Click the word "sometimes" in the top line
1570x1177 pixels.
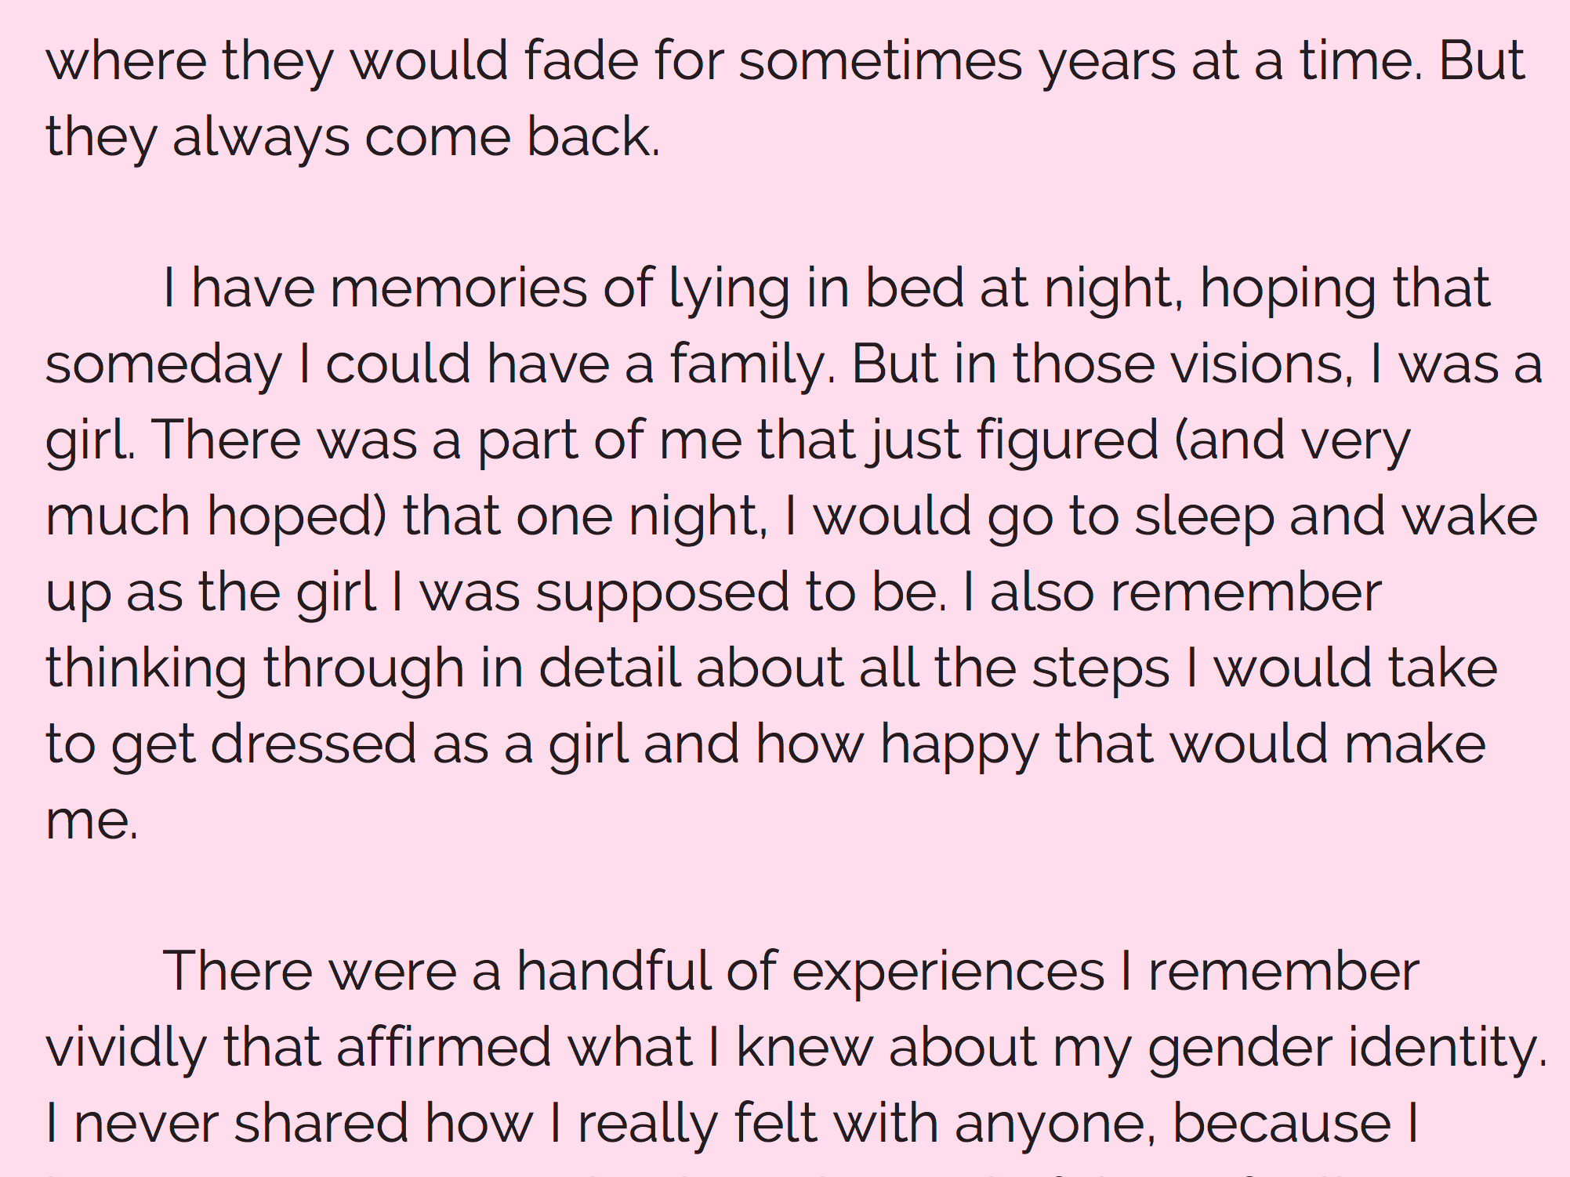pos(880,60)
